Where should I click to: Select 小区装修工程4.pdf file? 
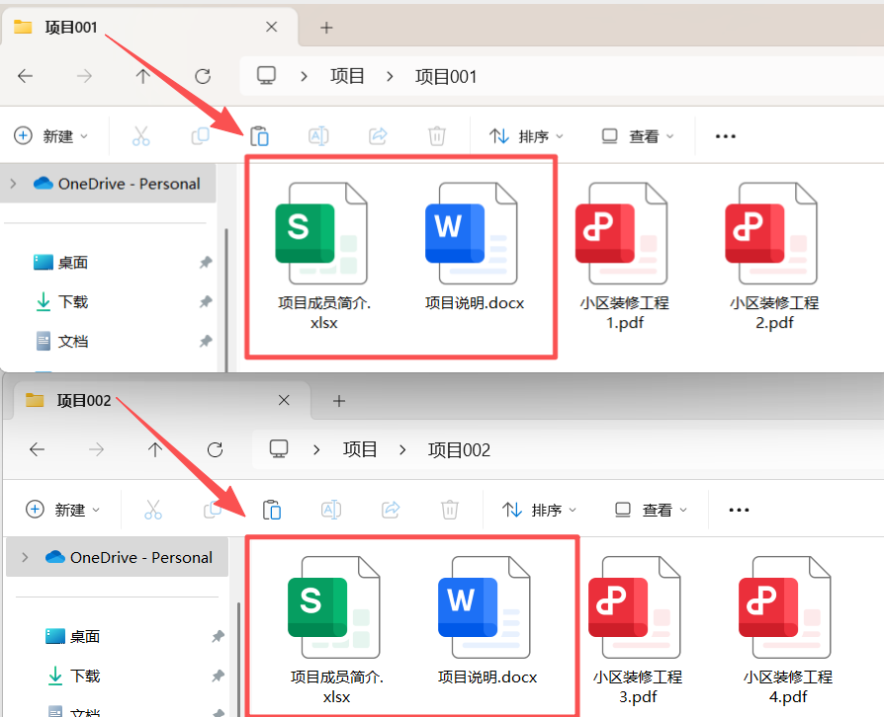787,630
